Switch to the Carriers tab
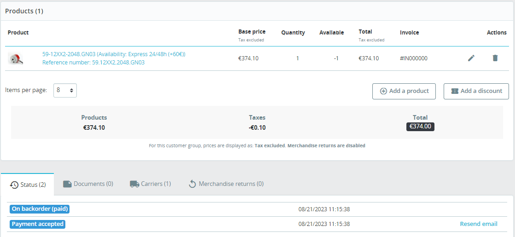The width and height of the screenshot is (515, 237). point(150,184)
